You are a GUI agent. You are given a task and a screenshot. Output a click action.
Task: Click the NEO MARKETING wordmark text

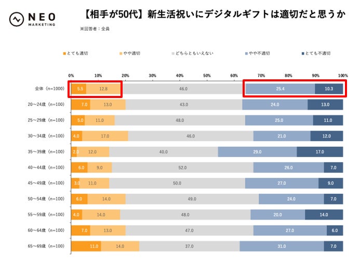tap(42, 19)
